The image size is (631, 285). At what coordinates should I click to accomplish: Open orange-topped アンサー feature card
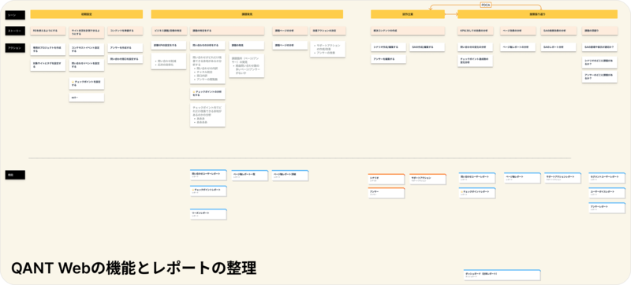click(x=386, y=193)
